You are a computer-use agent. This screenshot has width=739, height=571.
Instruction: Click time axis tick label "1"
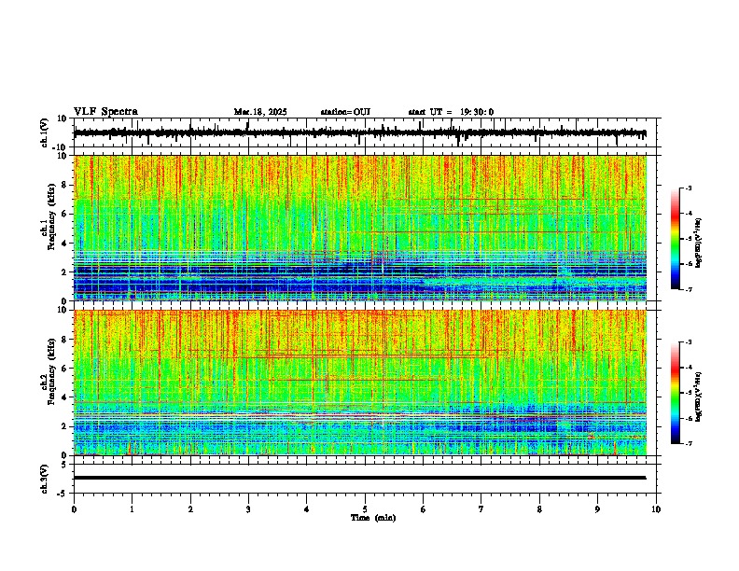(x=132, y=509)
